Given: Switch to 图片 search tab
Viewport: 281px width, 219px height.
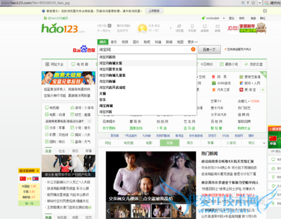Looking at the screenshot, I should [136, 42].
